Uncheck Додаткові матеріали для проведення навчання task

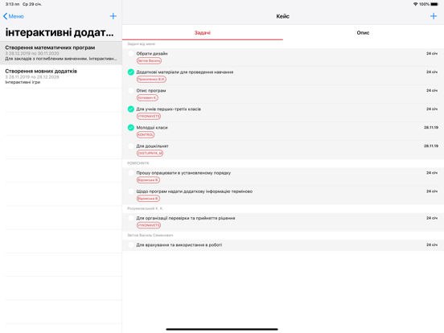(x=131, y=72)
